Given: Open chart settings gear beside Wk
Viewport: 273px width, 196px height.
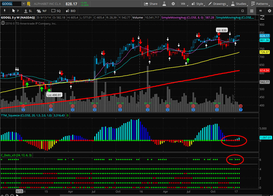Looking at the screenshot, I should pos(173,4).
